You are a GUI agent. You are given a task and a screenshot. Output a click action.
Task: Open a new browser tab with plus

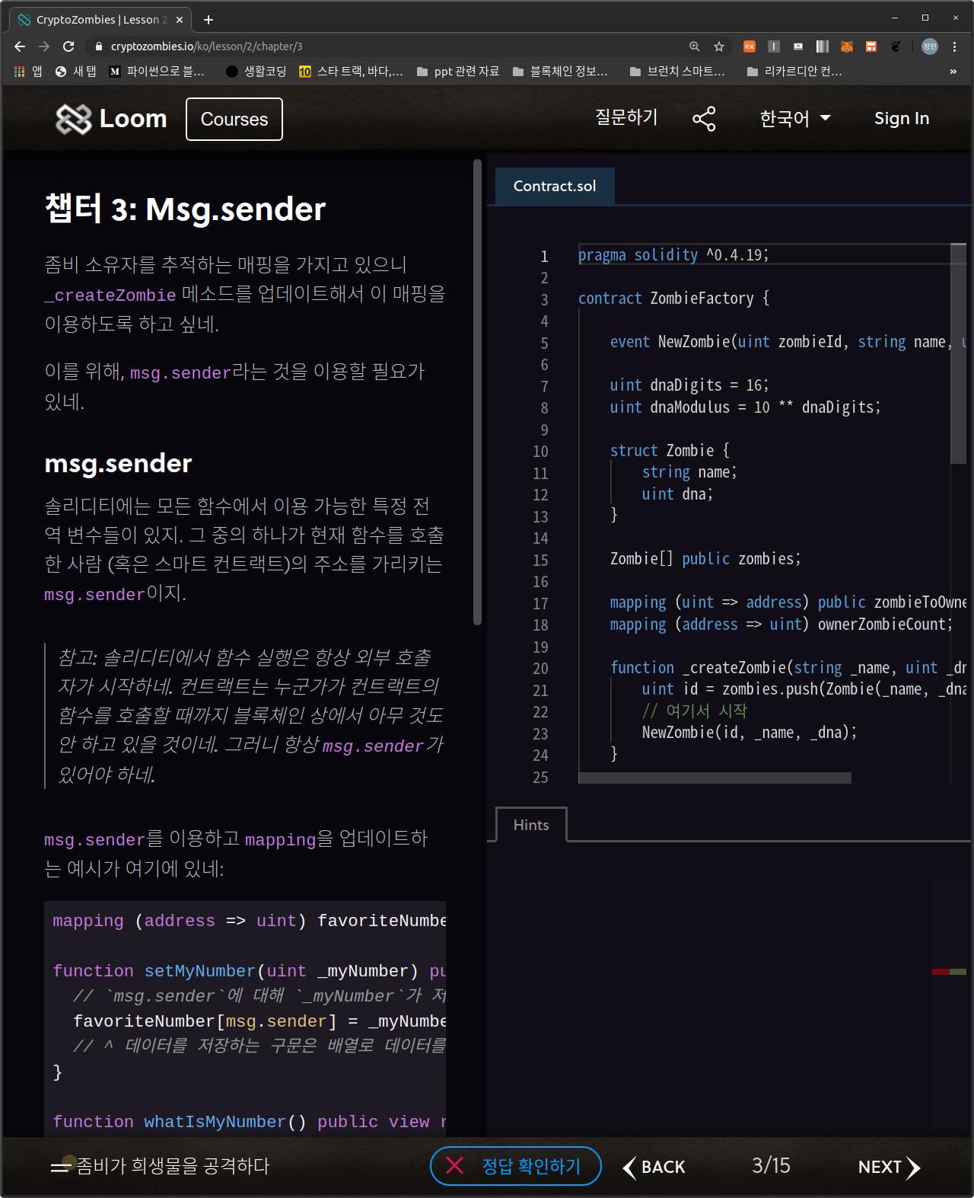(208, 20)
